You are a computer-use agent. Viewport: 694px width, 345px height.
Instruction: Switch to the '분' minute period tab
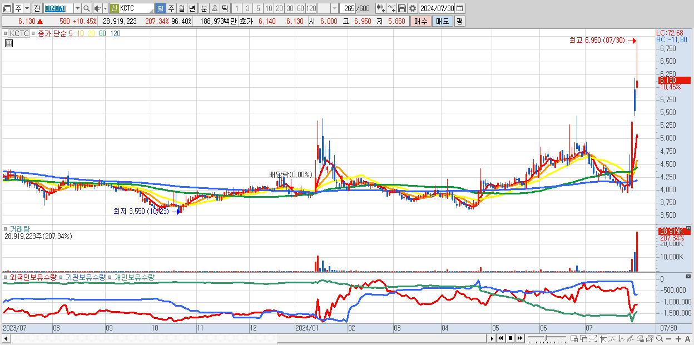pos(204,8)
